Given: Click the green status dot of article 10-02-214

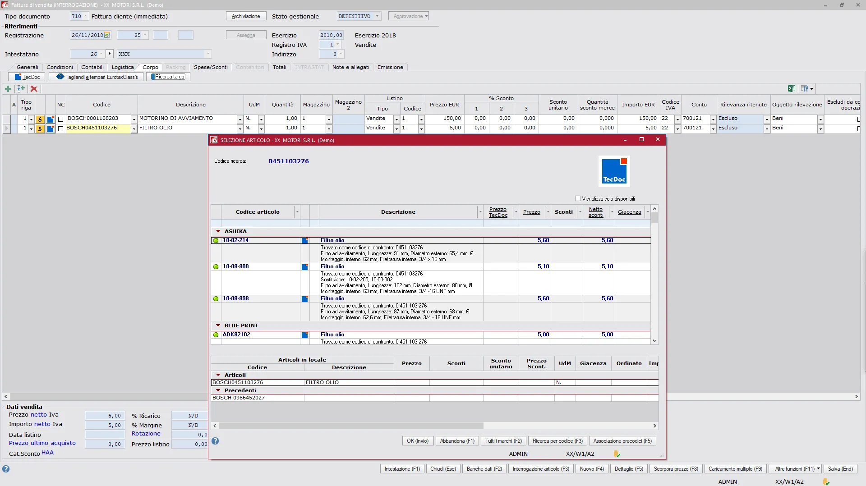Looking at the screenshot, I should click(216, 241).
